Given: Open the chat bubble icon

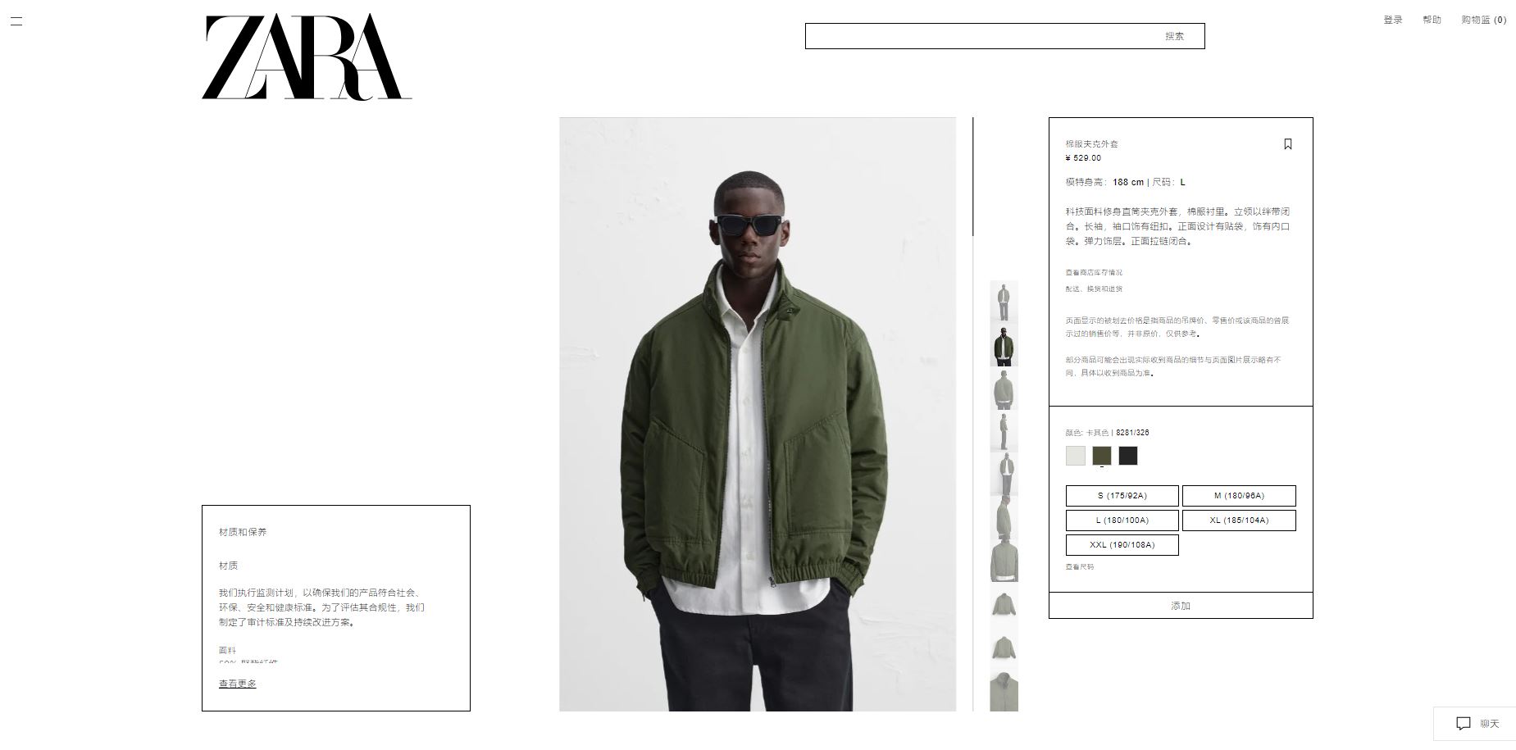Looking at the screenshot, I should 1463,723.
